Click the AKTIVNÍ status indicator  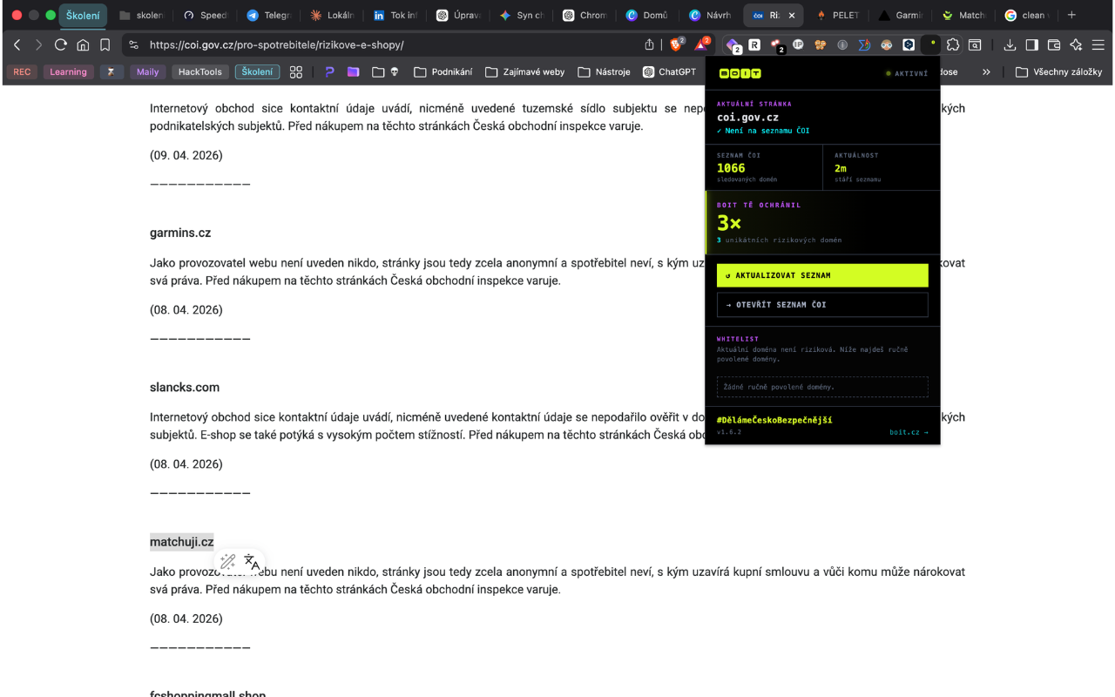[x=907, y=74]
